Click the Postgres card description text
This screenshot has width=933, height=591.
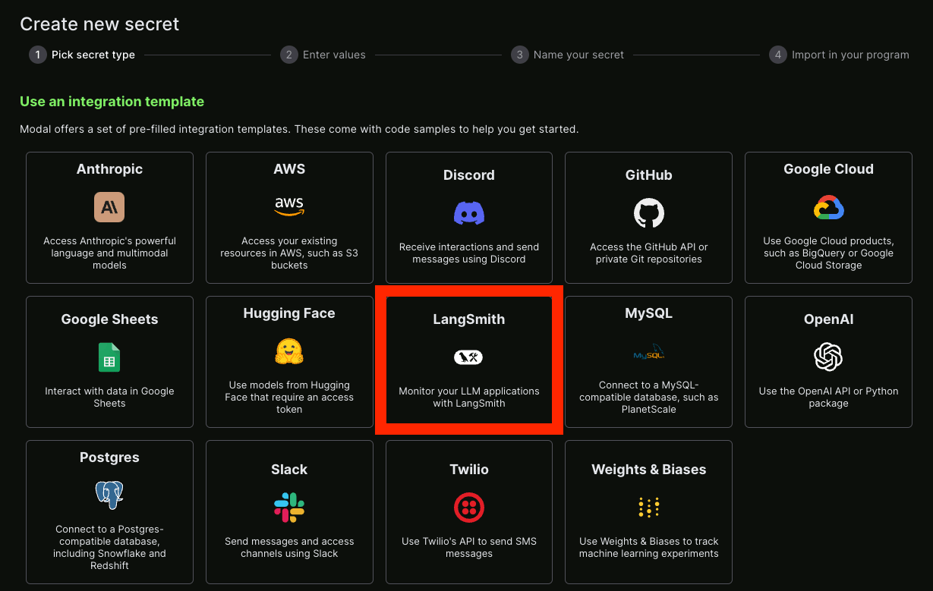pos(109,547)
